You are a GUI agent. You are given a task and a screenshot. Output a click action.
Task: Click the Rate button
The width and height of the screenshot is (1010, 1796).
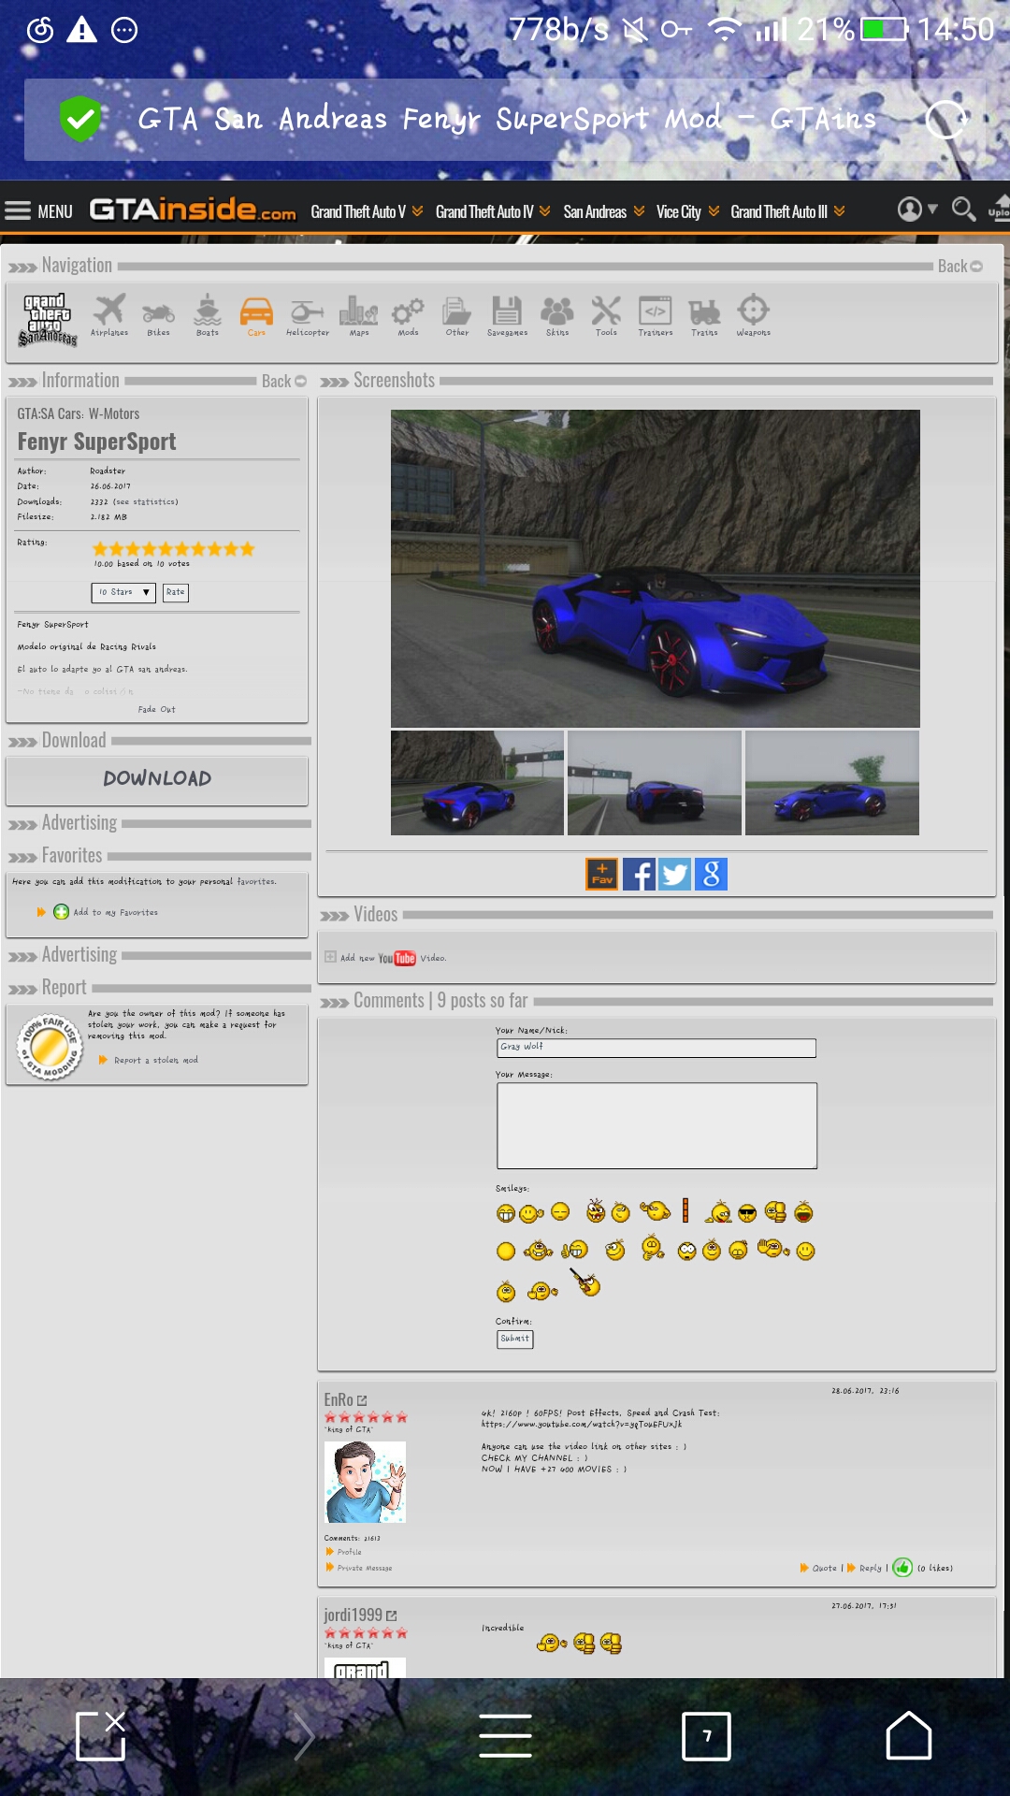[x=176, y=592]
